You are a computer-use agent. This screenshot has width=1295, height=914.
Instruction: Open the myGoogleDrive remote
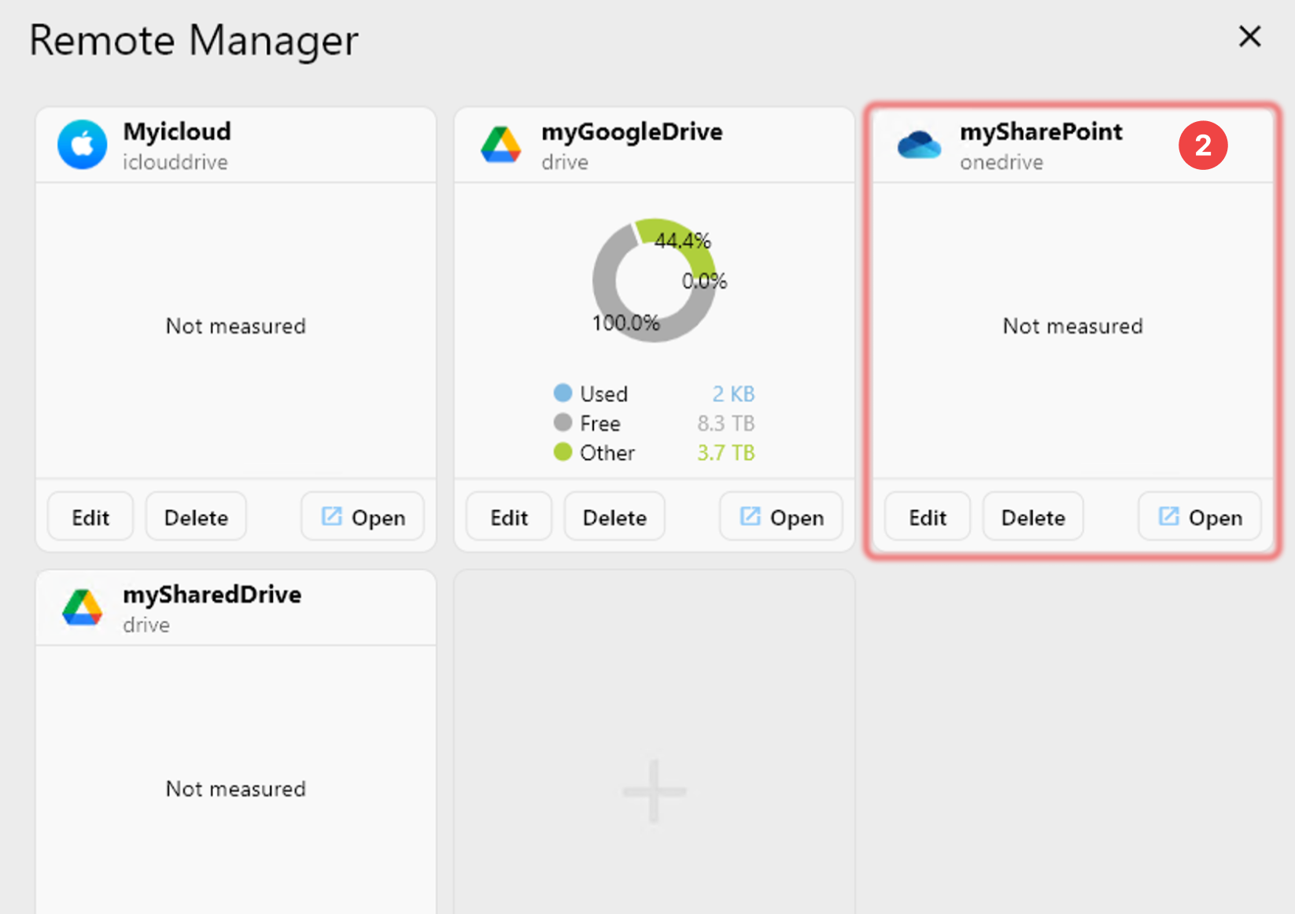coord(780,516)
